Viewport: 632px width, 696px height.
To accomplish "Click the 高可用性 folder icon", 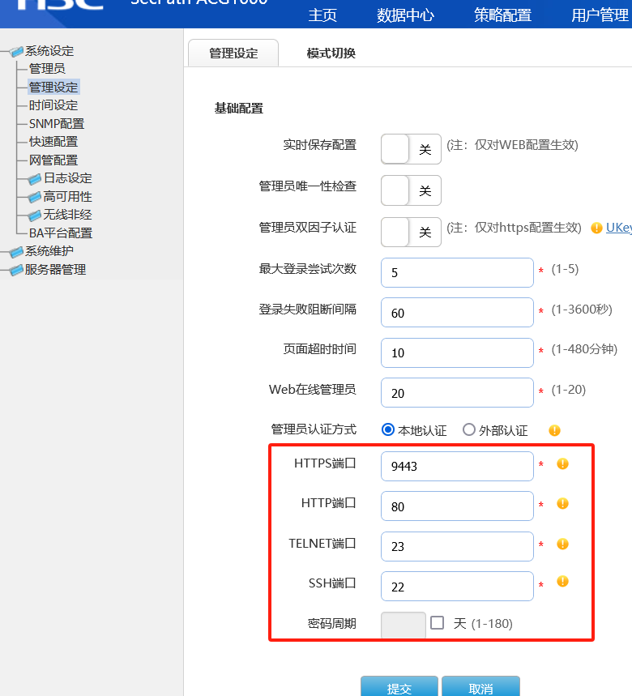I will click(34, 197).
